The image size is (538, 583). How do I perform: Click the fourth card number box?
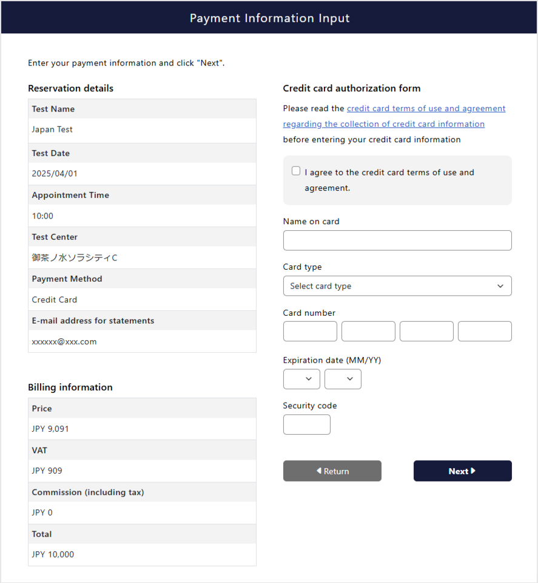pyautogui.click(x=485, y=331)
